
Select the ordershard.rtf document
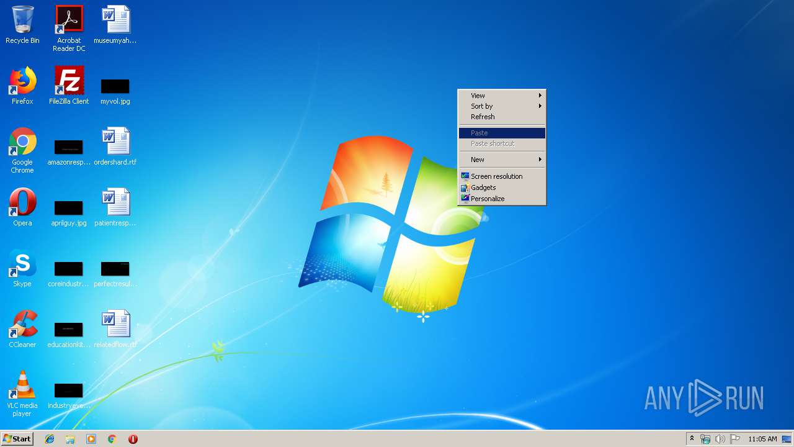(x=115, y=147)
